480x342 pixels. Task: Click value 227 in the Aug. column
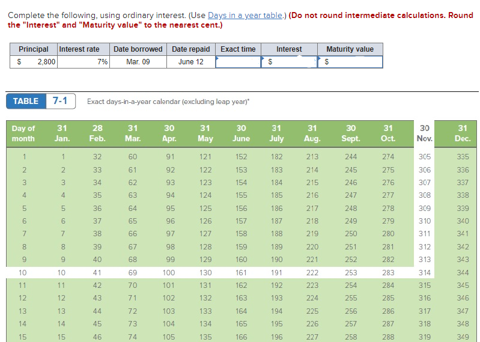[312, 337]
